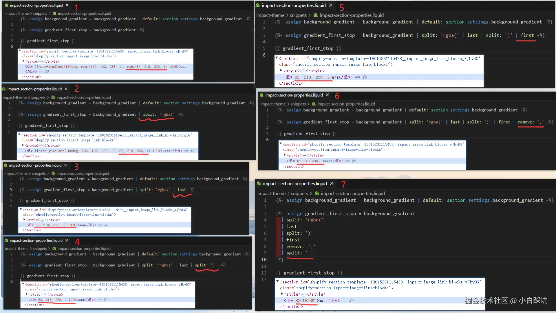Screen dimensions: 556x313
Task: Click the liquid file icon on screenshot 7's tab
Action: [259, 183]
